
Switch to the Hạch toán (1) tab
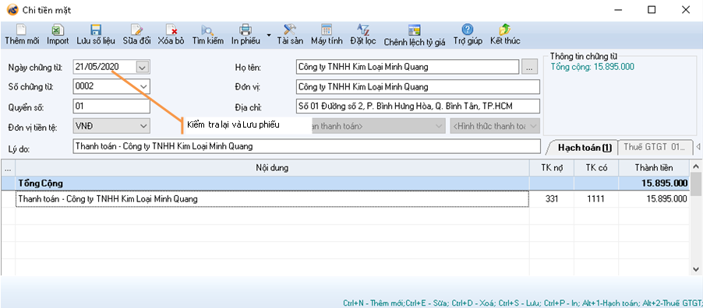point(584,147)
